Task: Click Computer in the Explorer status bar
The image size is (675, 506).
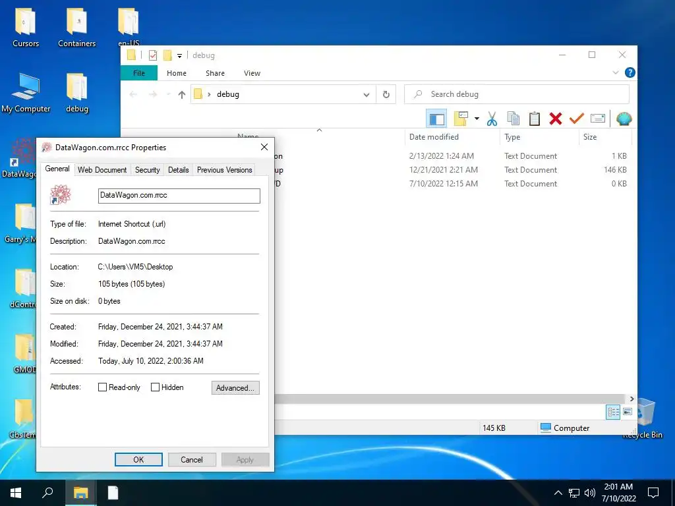Action: click(x=565, y=428)
